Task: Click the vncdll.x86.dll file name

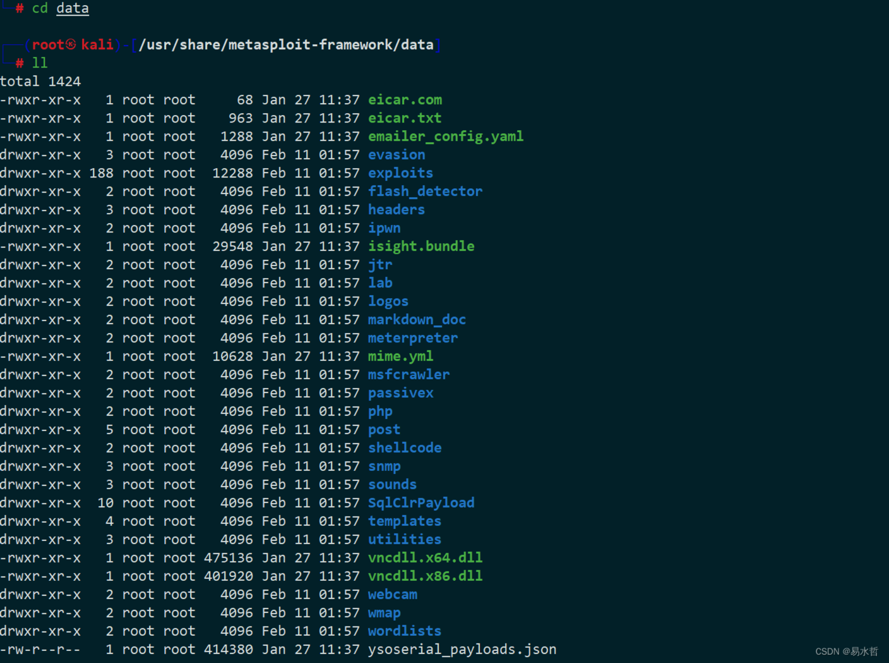Action: coord(425,576)
